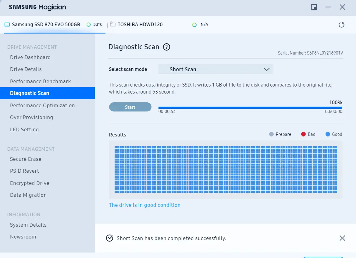Select the TOSHIBA HDWD120 drive tab
The width and height of the screenshot is (356, 258).
(140, 24)
